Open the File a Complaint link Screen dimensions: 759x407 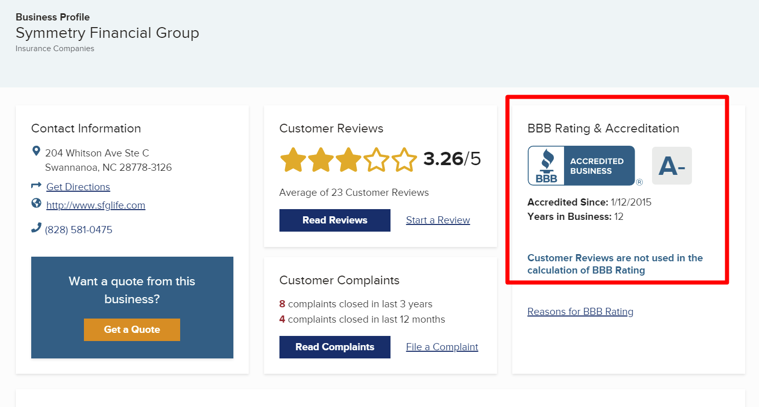click(x=442, y=347)
